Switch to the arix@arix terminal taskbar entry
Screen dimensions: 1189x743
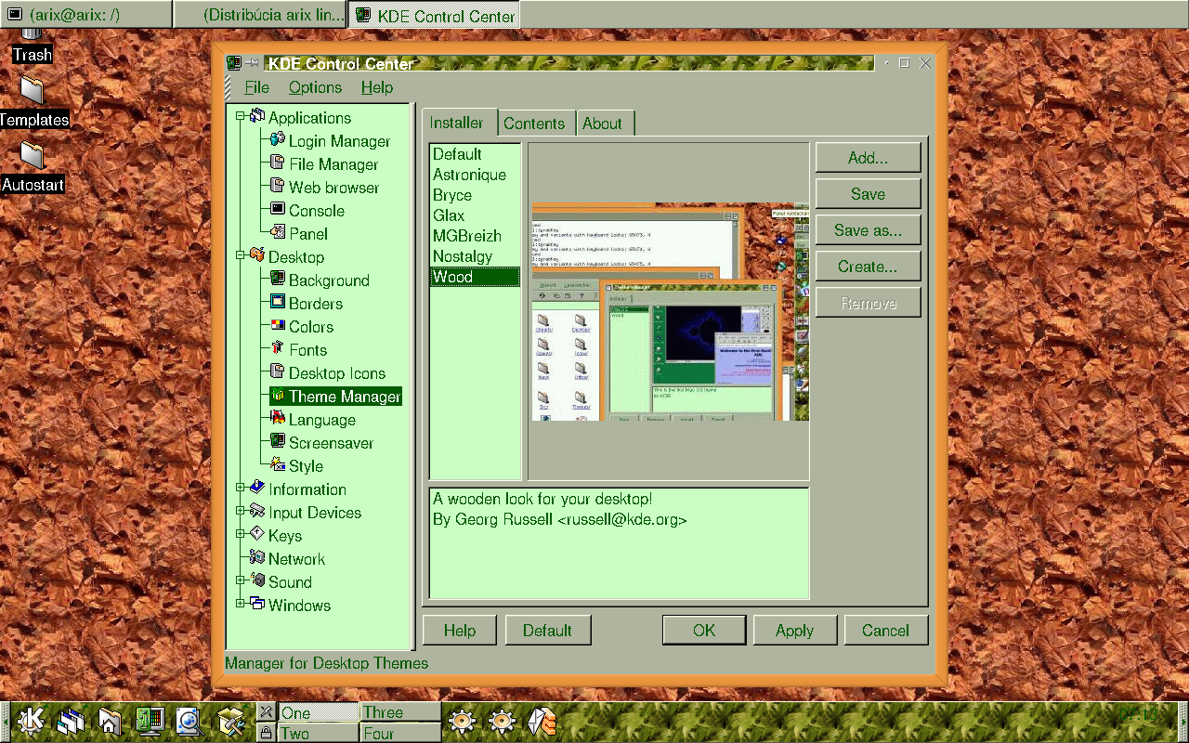85,15
